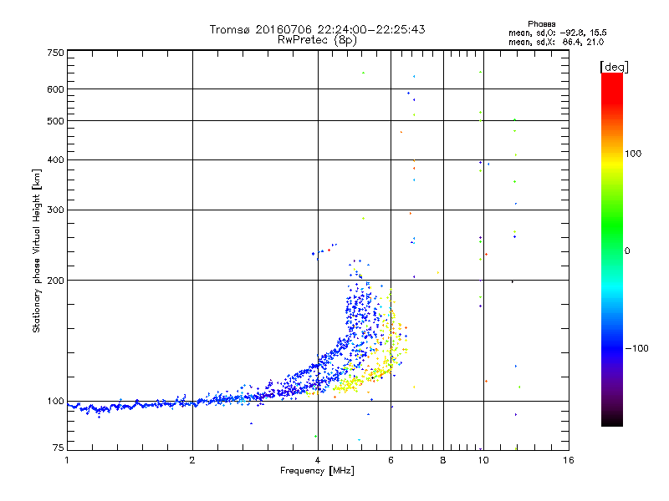Click the plot title 'Tromsø 20160706 22:24:00-22:25:43'
This screenshot has height=501, width=669.
pyautogui.click(x=317, y=29)
